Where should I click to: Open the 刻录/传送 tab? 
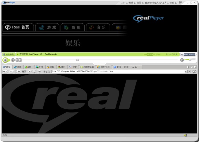(103, 67)
